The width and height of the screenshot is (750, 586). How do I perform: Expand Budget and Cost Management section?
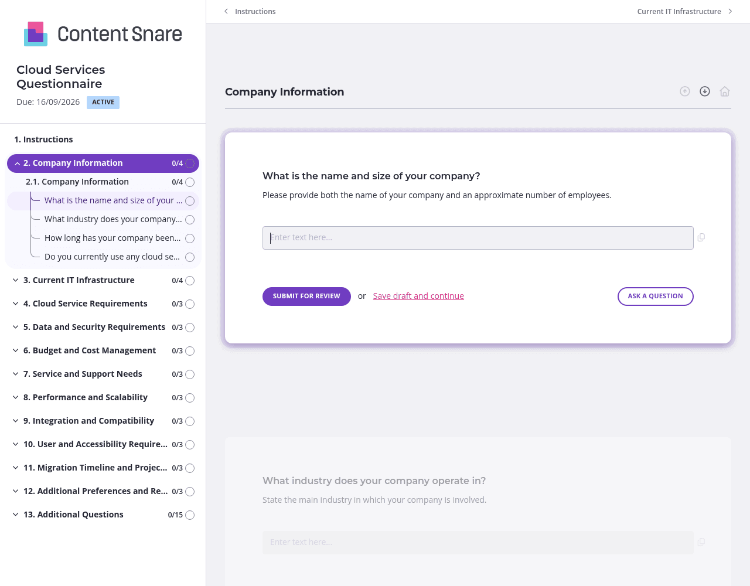tap(16, 350)
